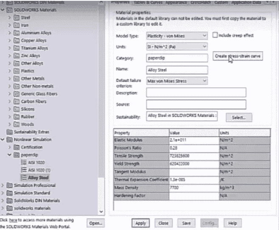Click the empty Source field
Screen dimensions: 279x230
tap(196, 104)
